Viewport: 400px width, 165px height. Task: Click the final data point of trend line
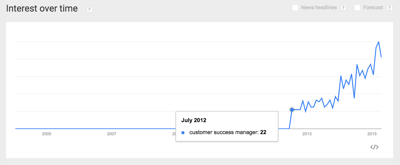pos(381,57)
